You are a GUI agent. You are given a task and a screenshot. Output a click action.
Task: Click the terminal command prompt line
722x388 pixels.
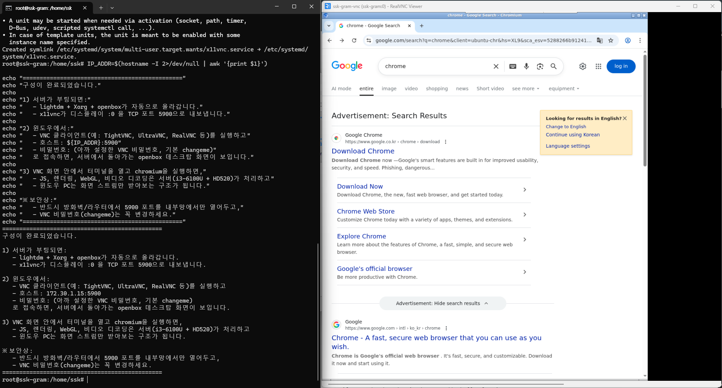click(45, 380)
